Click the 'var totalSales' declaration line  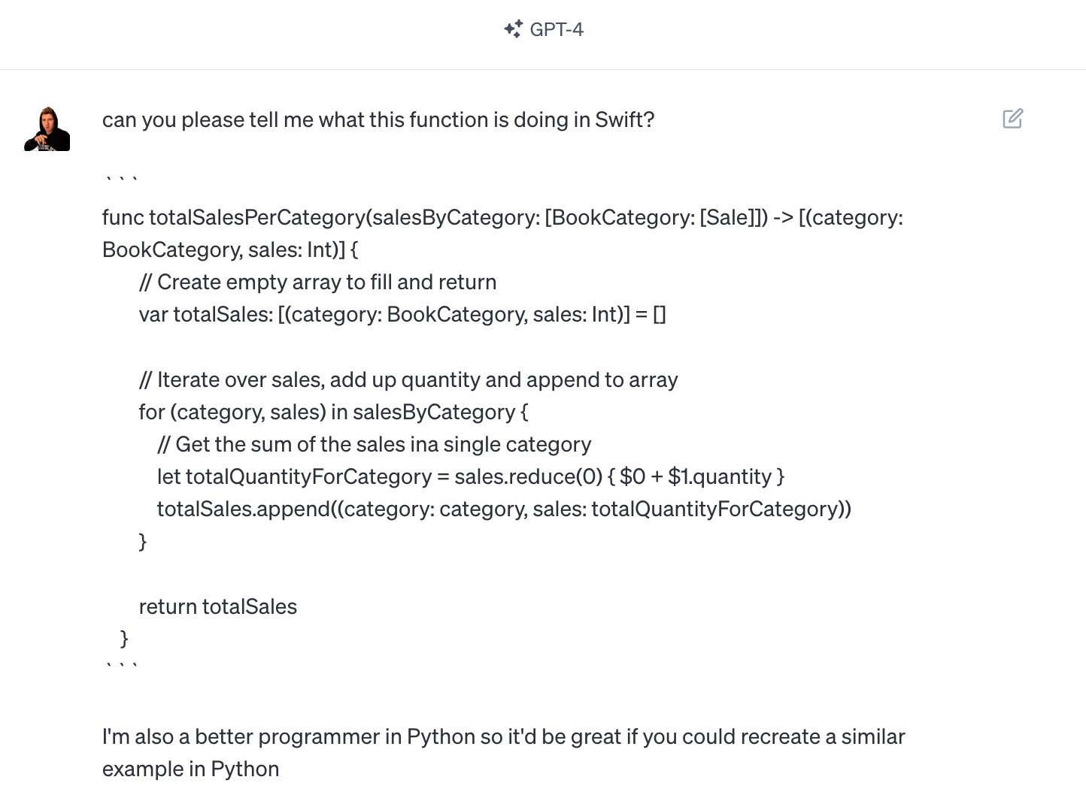pos(402,314)
